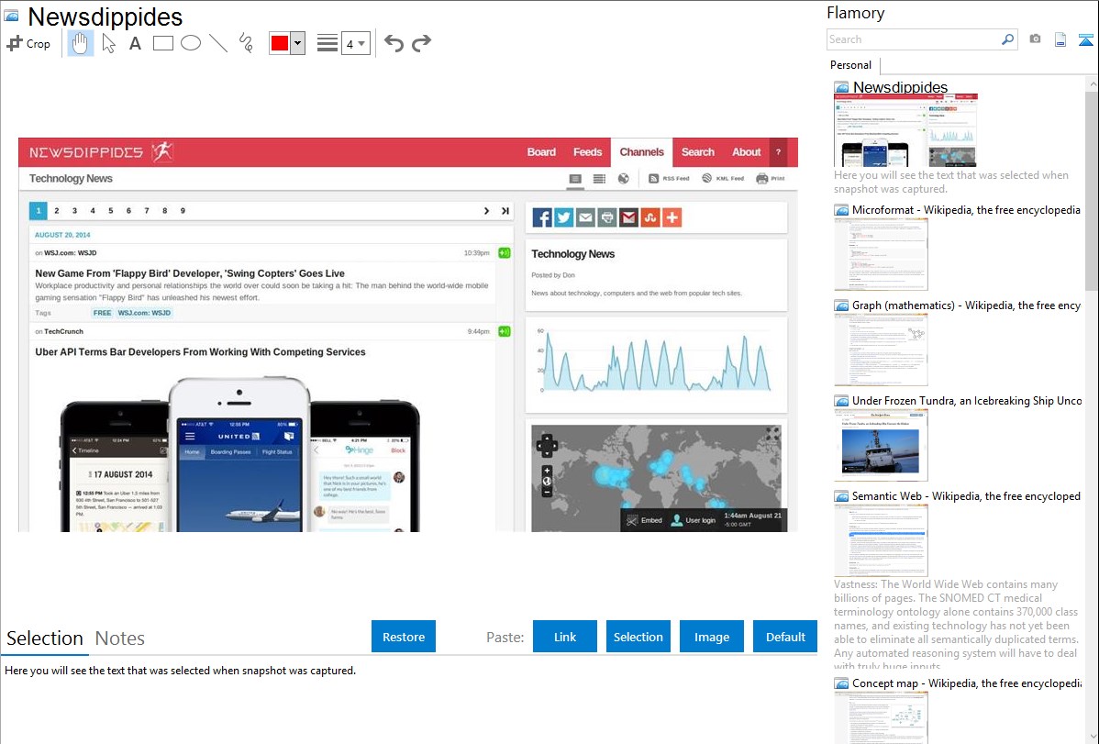Pick the ellipse shape tool

(x=191, y=43)
